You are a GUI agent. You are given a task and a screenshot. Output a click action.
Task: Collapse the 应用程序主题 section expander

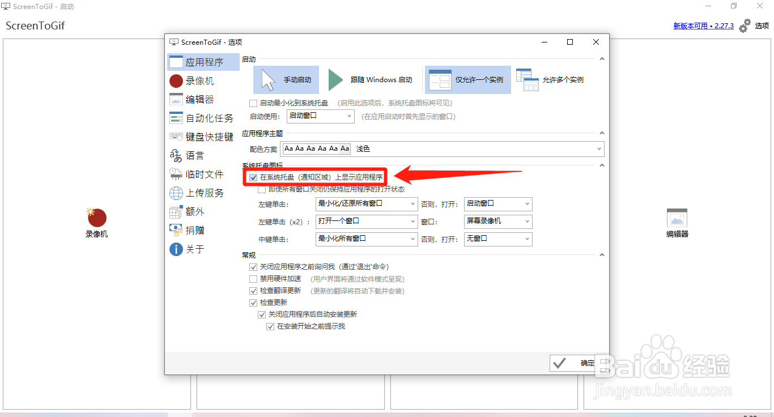[602, 134]
